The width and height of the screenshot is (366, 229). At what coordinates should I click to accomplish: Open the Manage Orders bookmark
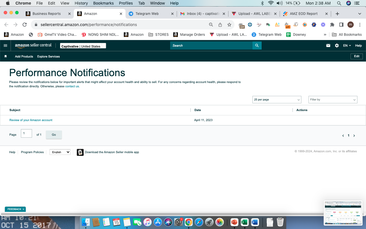point(189,35)
